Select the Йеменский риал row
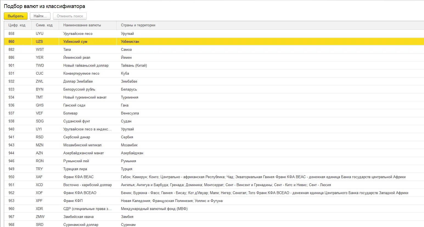 point(214,57)
